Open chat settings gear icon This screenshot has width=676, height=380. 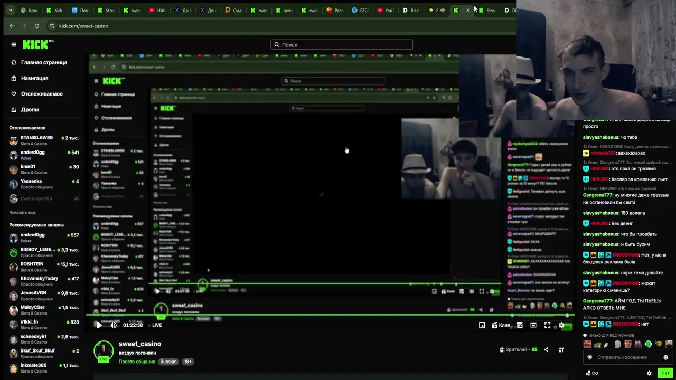click(x=649, y=373)
